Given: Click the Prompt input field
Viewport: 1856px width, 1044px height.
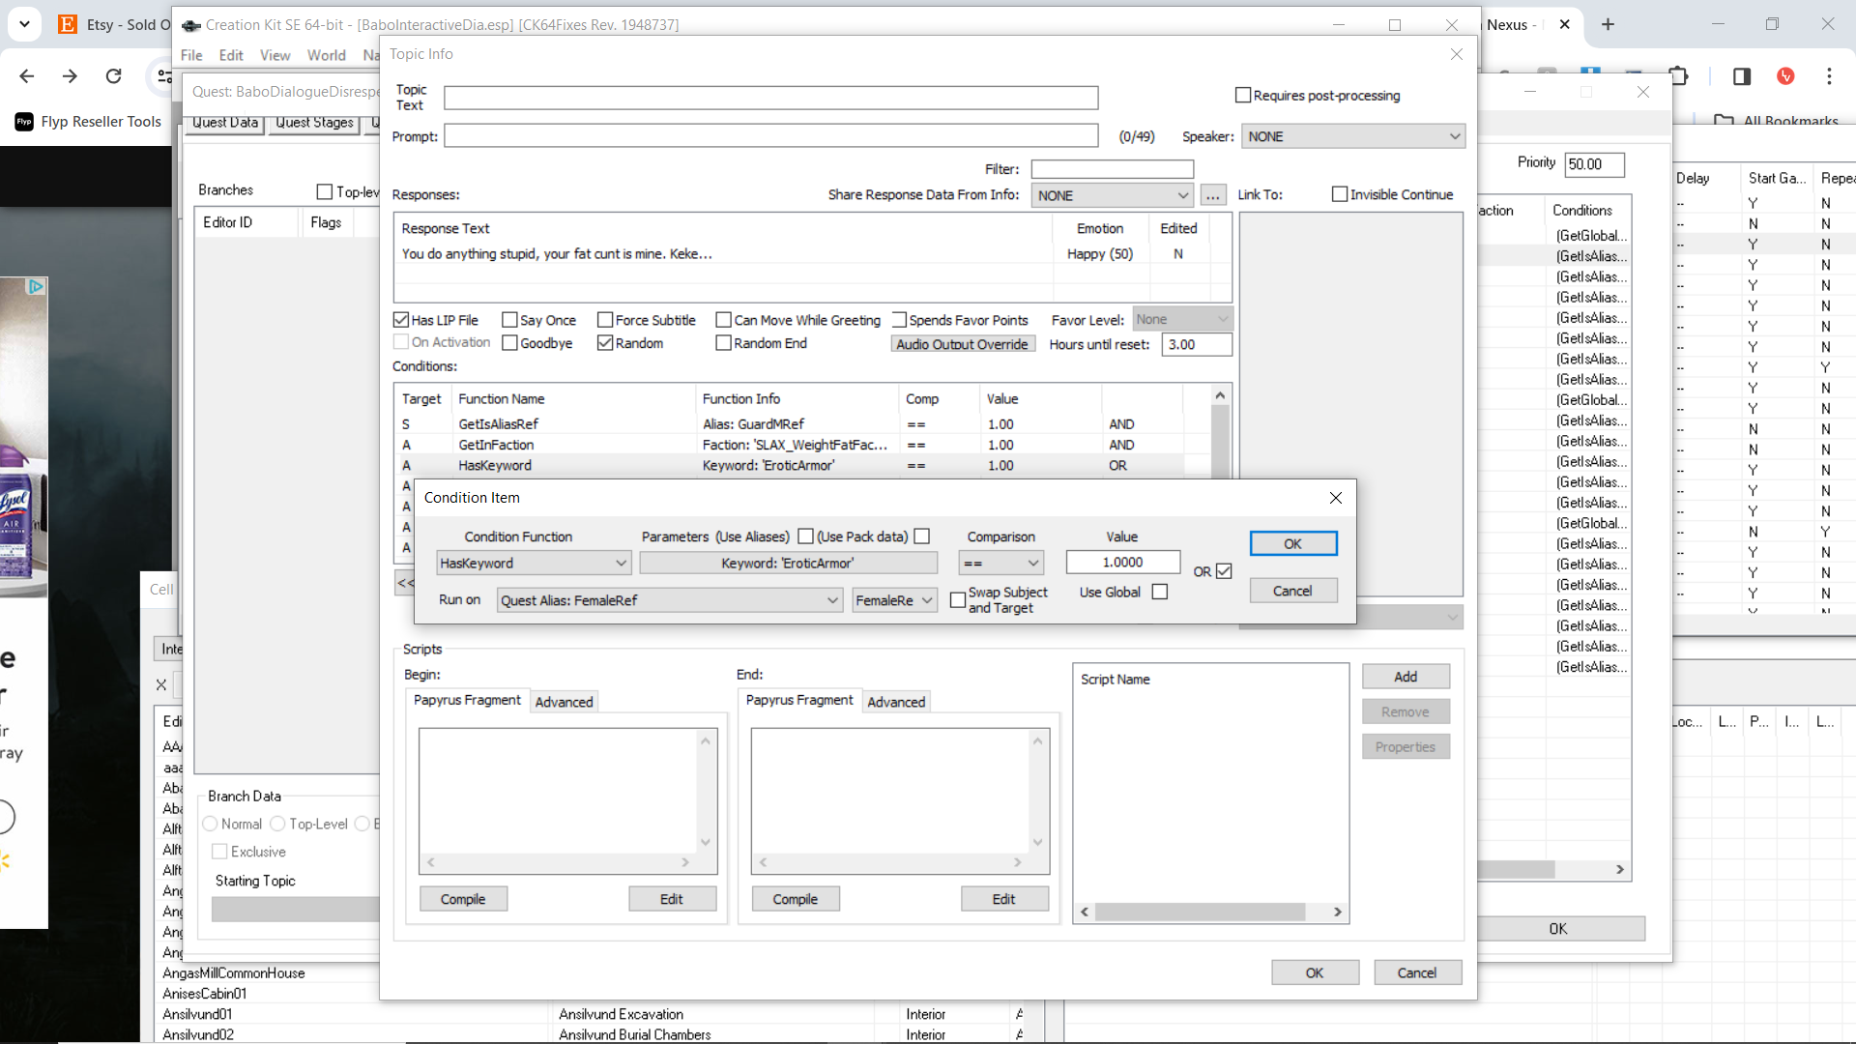Looking at the screenshot, I should pos(770,136).
